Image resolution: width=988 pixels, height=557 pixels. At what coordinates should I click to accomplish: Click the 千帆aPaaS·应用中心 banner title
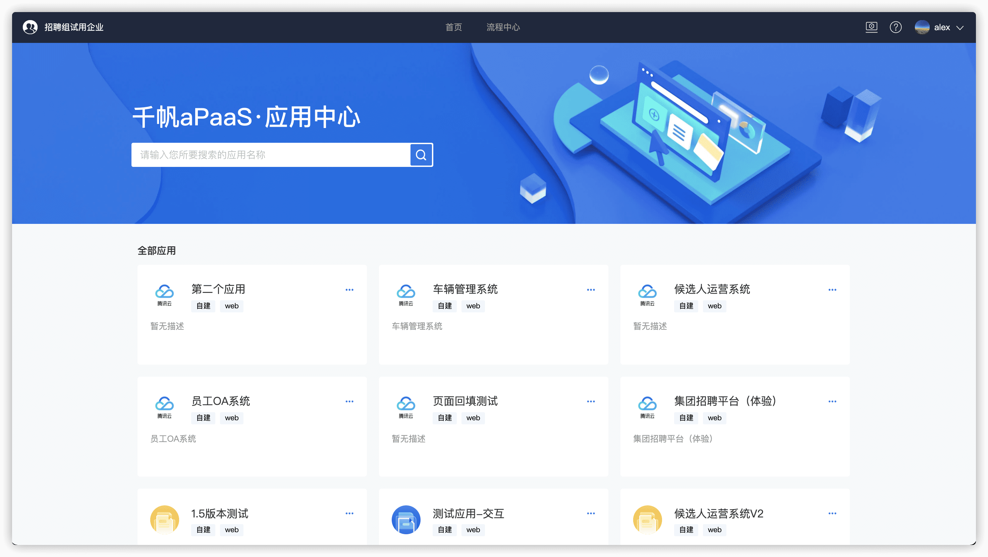246,117
